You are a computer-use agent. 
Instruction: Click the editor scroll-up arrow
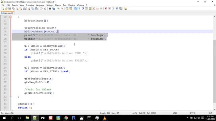[214, 17]
